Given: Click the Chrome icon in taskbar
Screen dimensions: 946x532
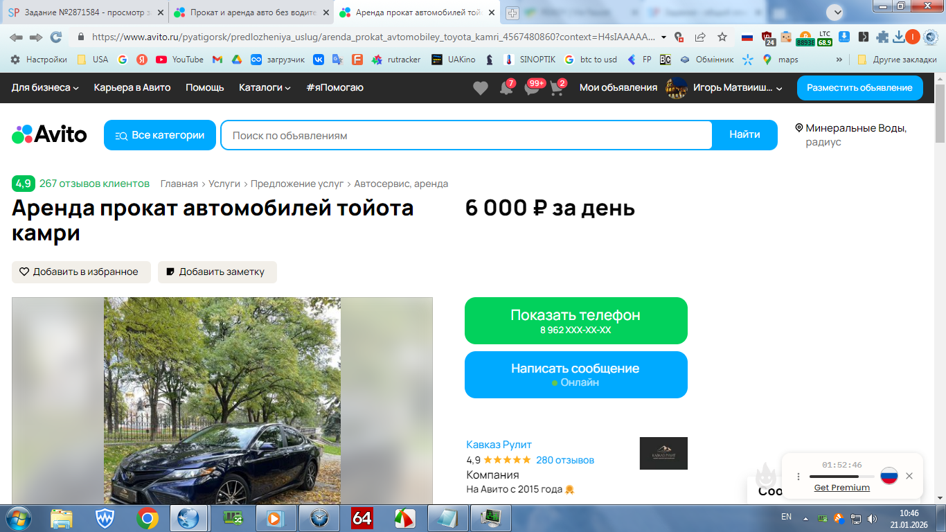Looking at the screenshot, I should (147, 518).
